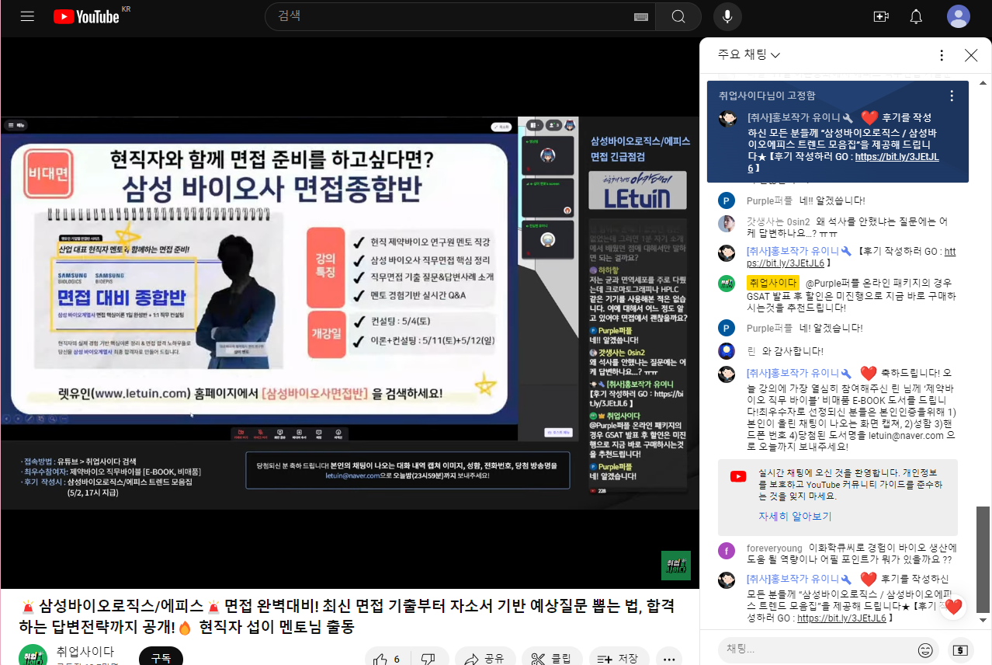Open pinned message three-dot menu
992x665 pixels.
952,96
